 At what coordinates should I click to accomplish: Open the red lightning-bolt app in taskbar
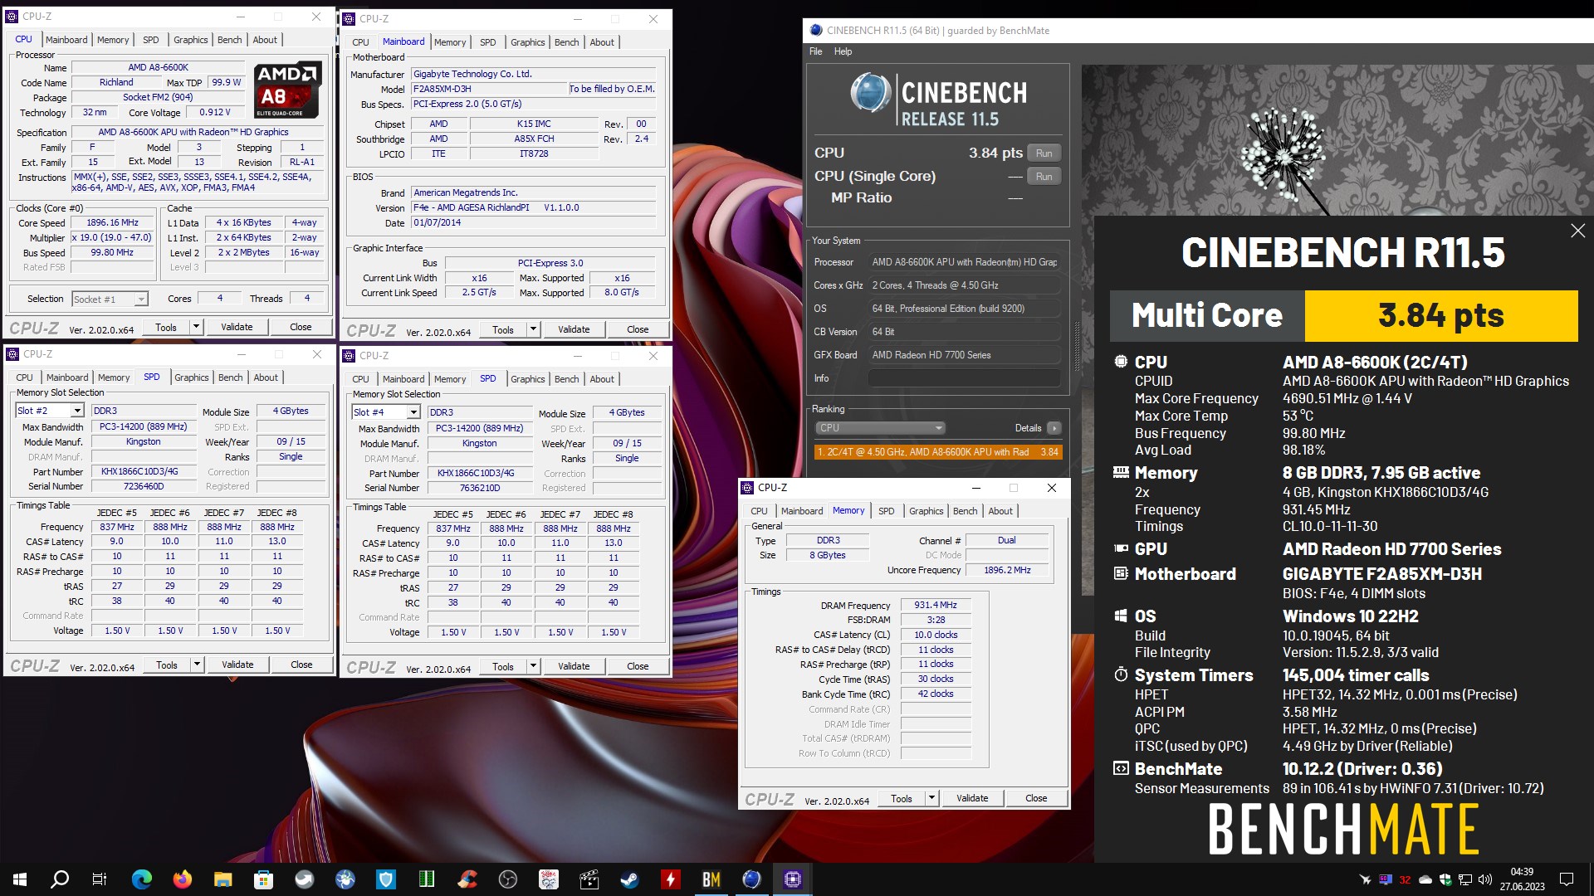pyautogui.click(x=671, y=879)
